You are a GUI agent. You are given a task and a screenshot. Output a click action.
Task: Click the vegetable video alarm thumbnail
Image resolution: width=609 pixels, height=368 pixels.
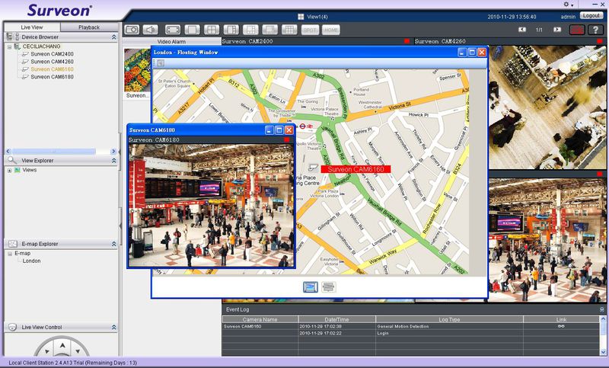click(x=137, y=70)
